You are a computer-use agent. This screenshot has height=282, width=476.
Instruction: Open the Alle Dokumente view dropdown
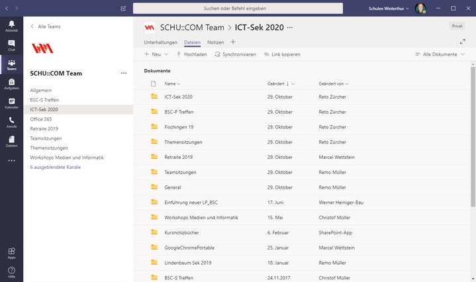click(x=440, y=54)
